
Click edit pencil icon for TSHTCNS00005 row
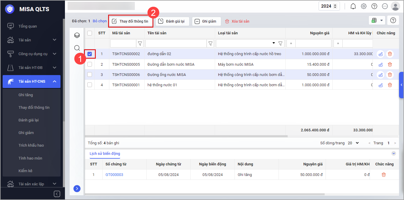point(380,64)
